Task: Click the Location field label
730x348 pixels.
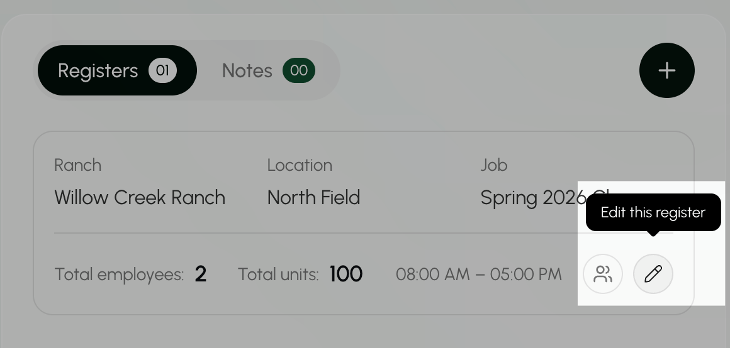Action: coord(300,165)
